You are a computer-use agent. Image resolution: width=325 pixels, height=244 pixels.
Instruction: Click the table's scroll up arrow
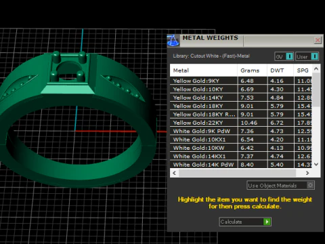click(316, 68)
